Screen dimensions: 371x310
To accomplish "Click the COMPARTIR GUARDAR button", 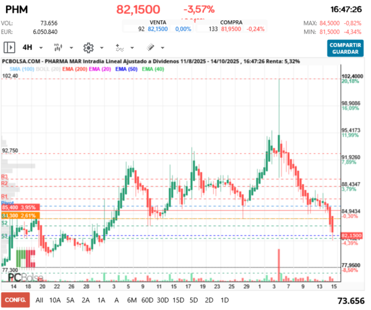I will coord(345,48).
